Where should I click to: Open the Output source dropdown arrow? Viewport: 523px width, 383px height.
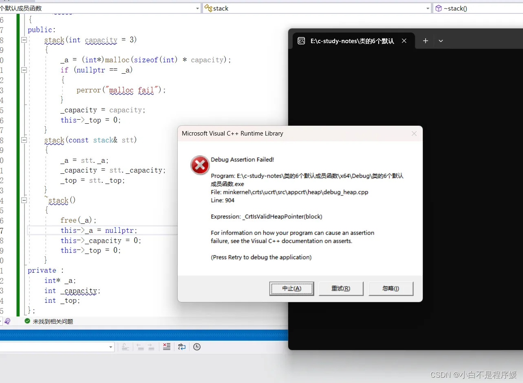coord(111,347)
